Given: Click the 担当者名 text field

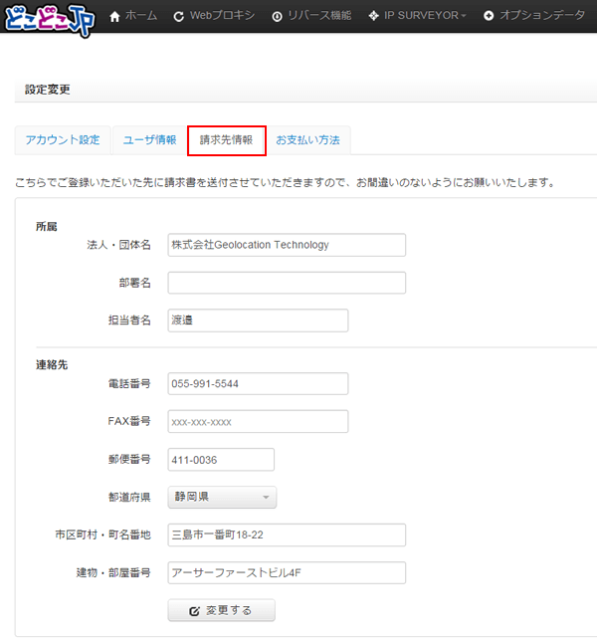Looking at the screenshot, I should [258, 320].
